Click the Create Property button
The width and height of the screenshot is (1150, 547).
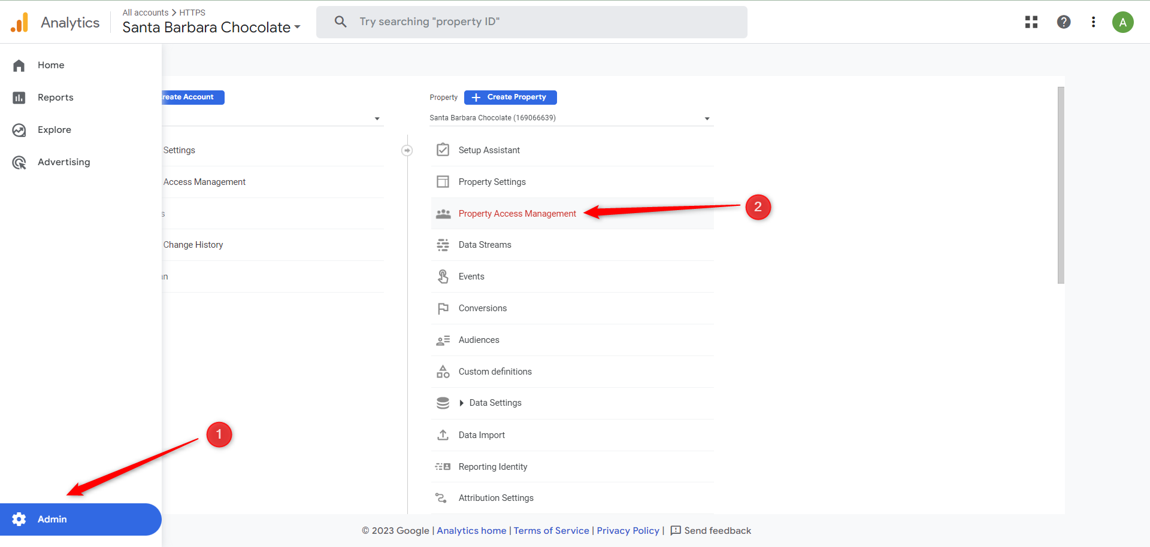pyautogui.click(x=510, y=97)
